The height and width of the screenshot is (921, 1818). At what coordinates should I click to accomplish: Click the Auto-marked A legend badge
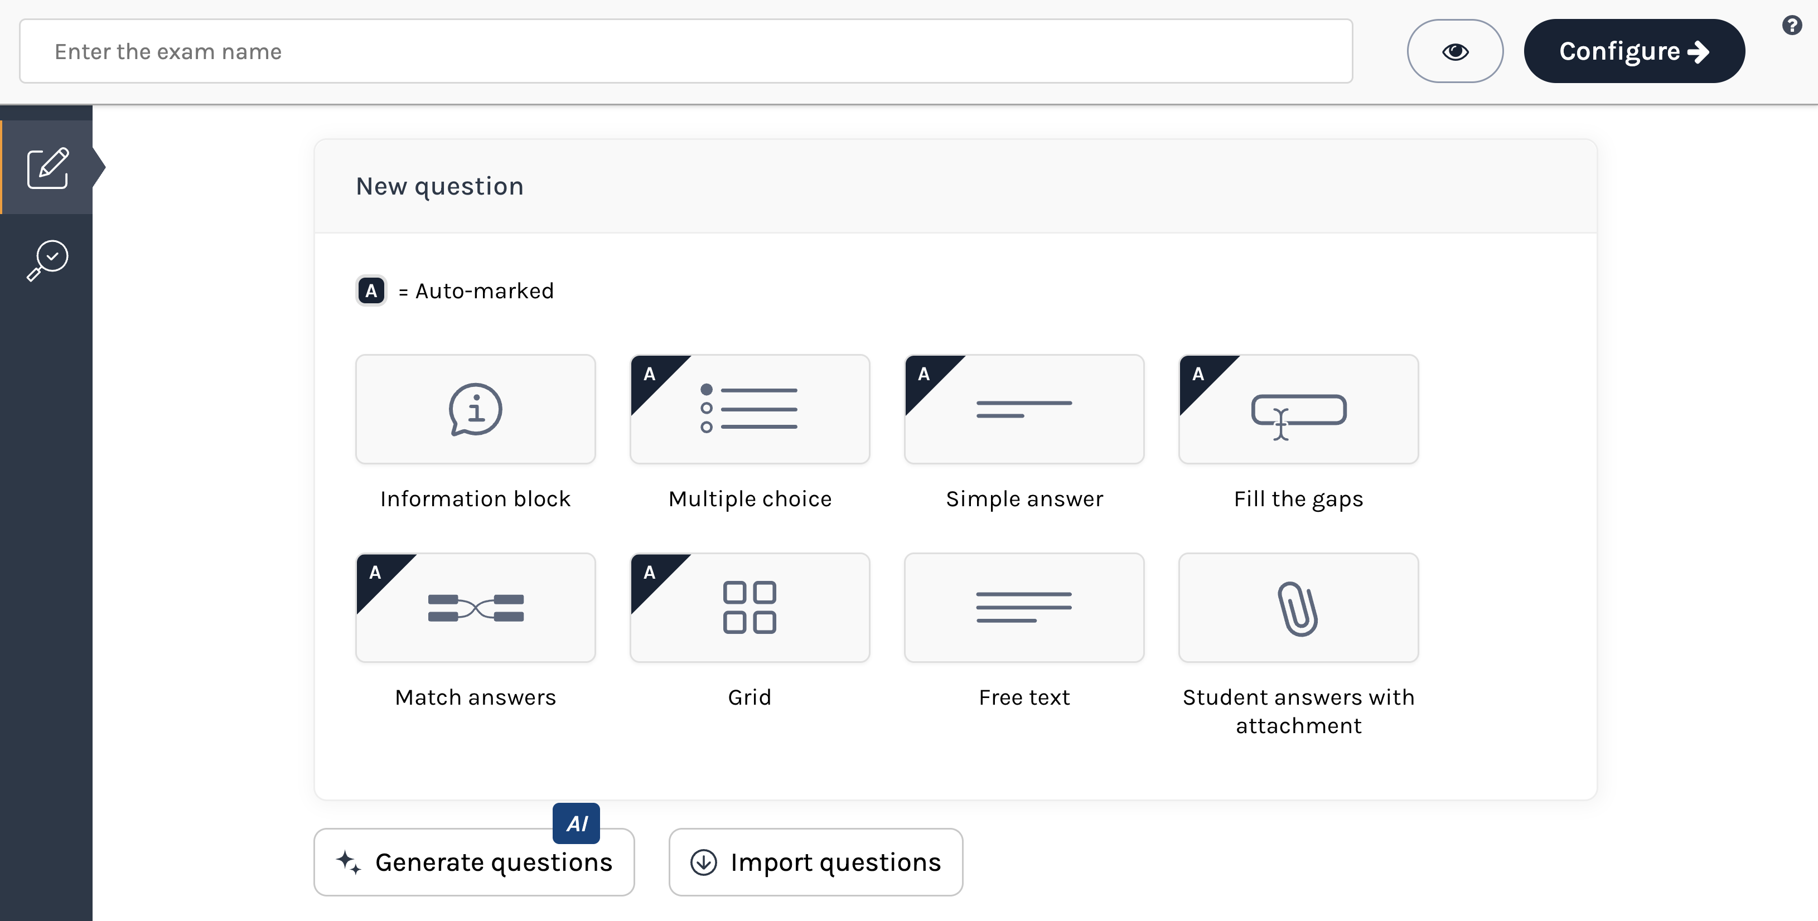(371, 291)
